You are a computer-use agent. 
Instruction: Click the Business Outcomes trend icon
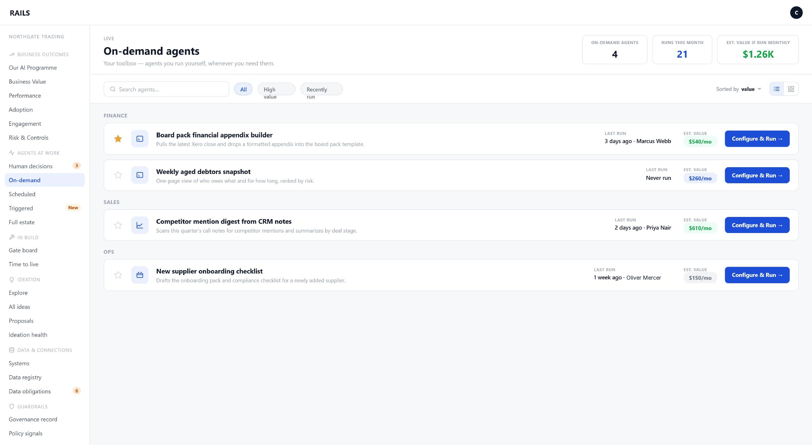(12, 54)
